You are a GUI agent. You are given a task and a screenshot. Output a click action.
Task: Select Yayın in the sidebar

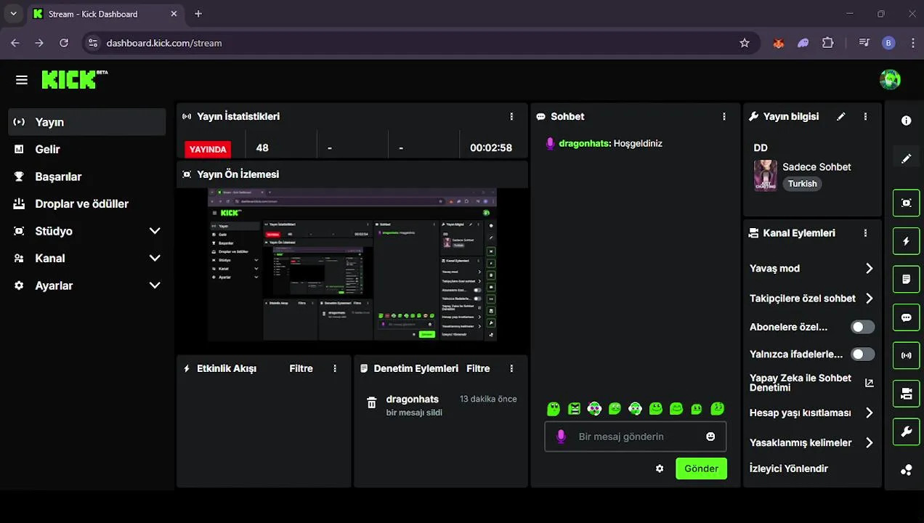point(87,122)
